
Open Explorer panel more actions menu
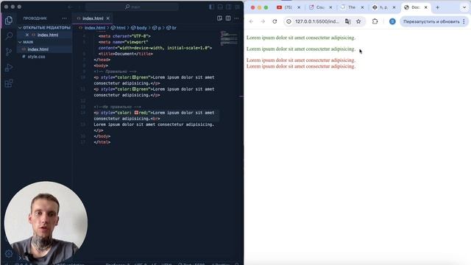tap(64, 18)
